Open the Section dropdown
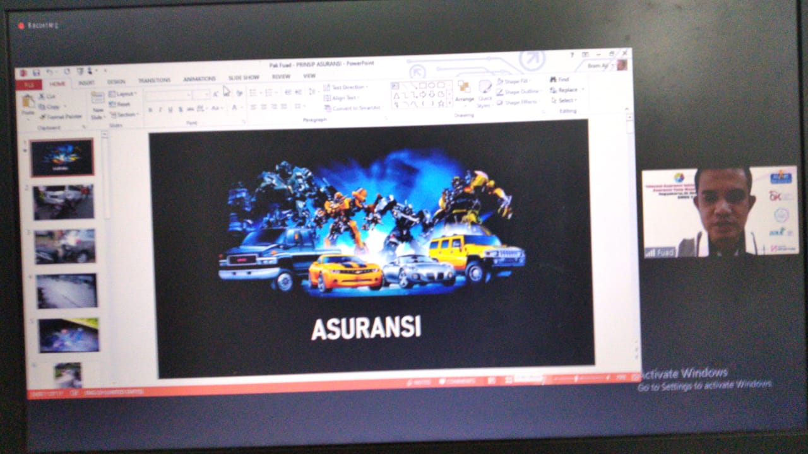The image size is (808, 454). click(x=124, y=115)
